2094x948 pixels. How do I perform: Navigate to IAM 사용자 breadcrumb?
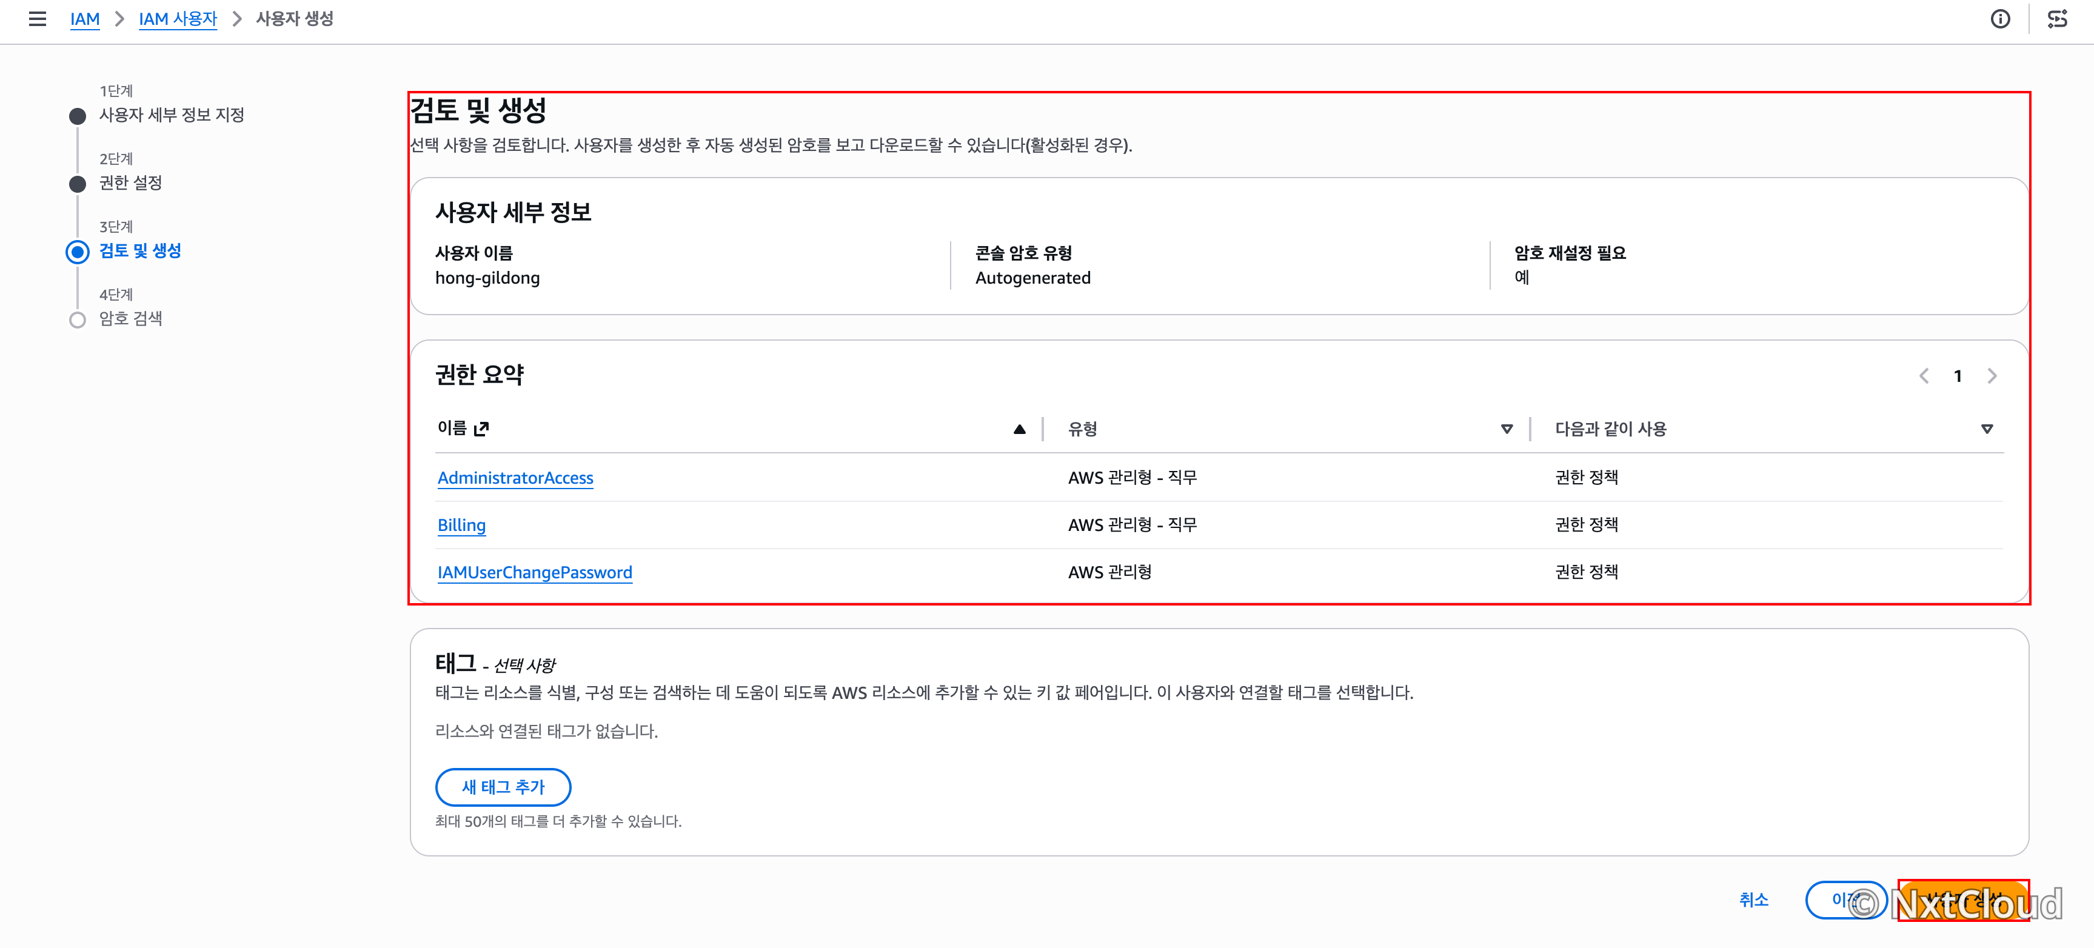coord(178,19)
